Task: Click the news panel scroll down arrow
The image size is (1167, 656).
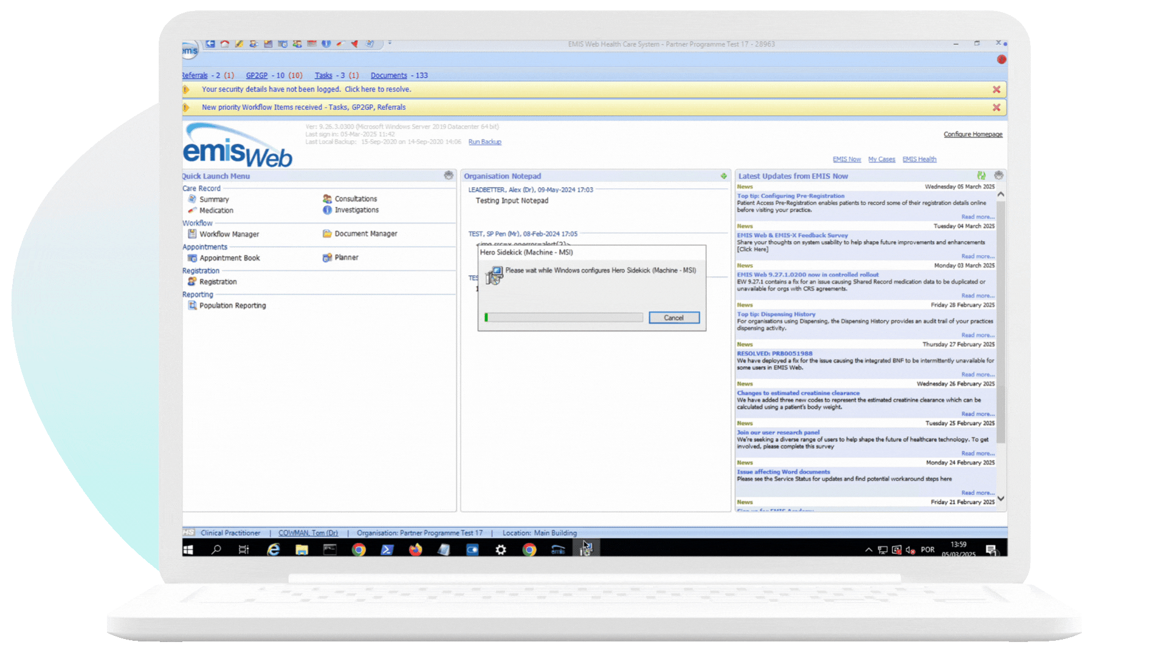Action: (x=1001, y=499)
